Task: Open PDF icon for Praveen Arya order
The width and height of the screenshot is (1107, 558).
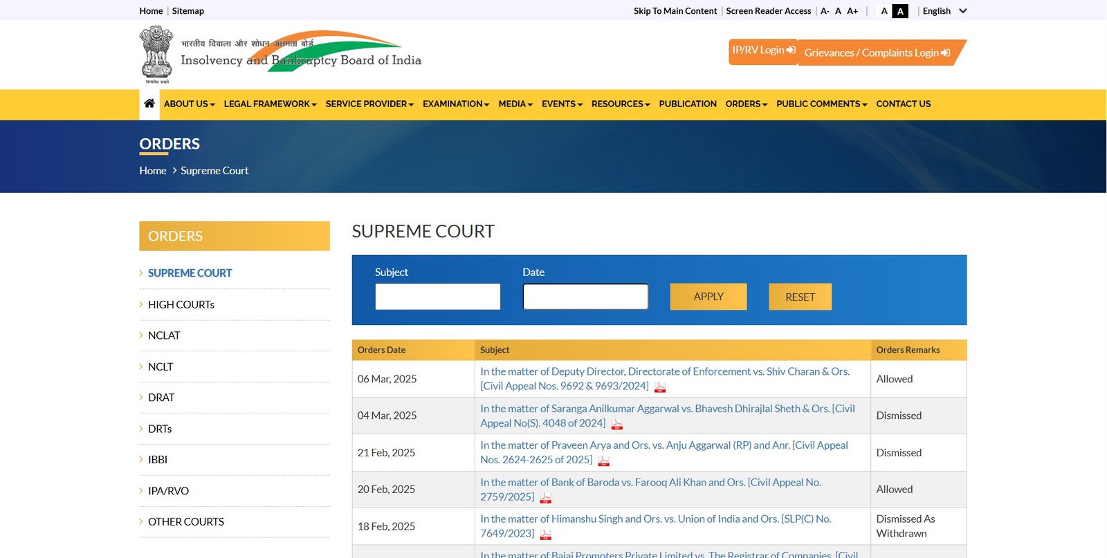Action: 604,461
